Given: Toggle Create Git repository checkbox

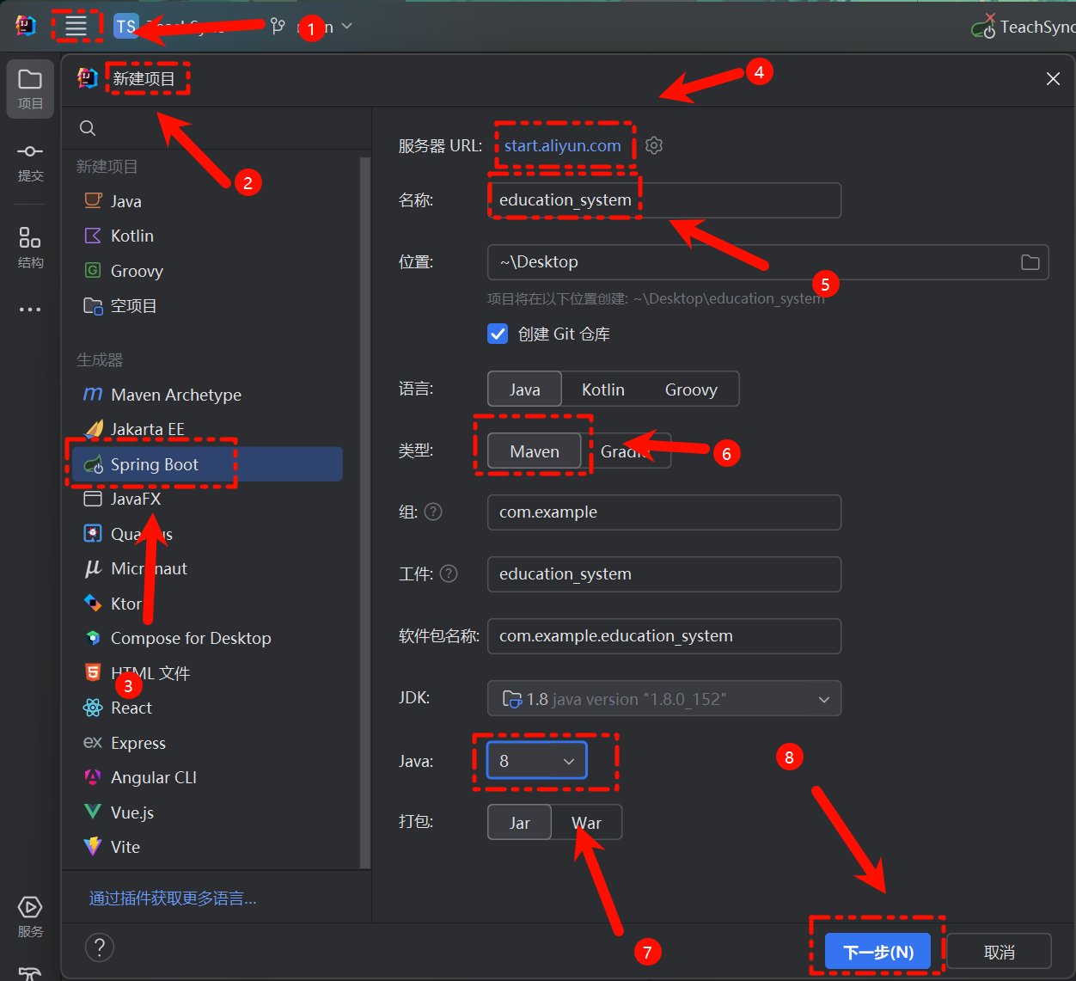Looking at the screenshot, I should tap(498, 334).
